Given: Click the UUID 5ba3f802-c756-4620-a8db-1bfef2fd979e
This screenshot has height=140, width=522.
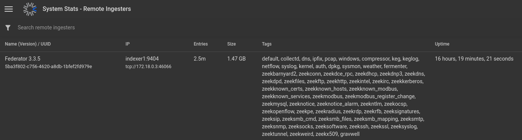Looking at the screenshot, I should click(x=48, y=67).
